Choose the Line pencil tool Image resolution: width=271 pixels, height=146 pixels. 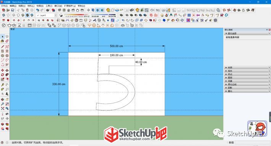point(2,47)
